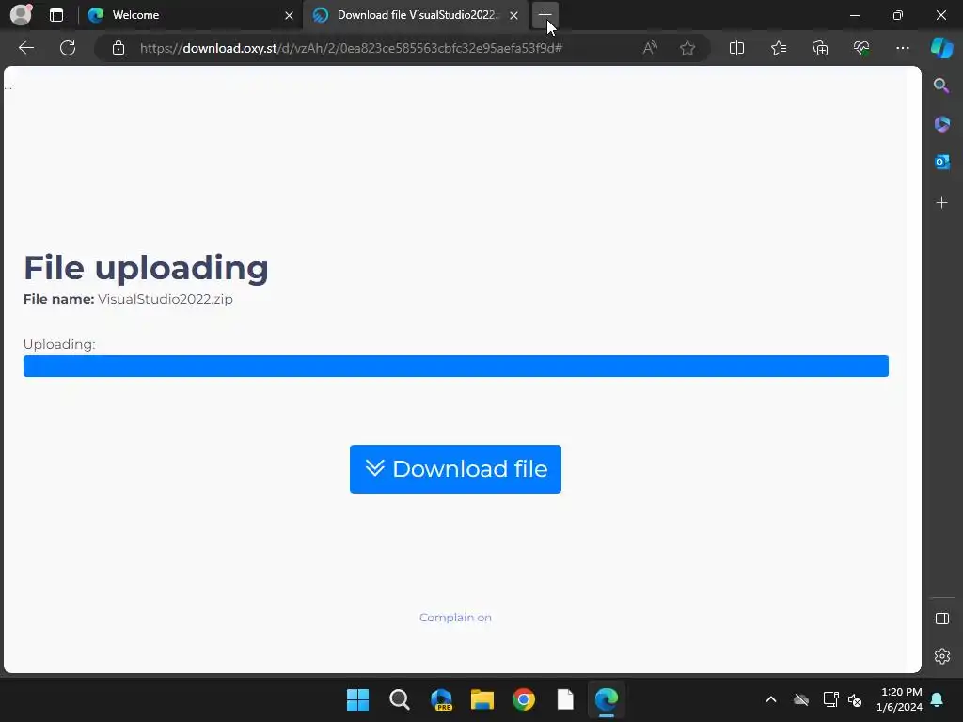Image resolution: width=963 pixels, height=722 pixels.
Task: Launch Google Chrome from taskbar
Action: tap(524, 699)
